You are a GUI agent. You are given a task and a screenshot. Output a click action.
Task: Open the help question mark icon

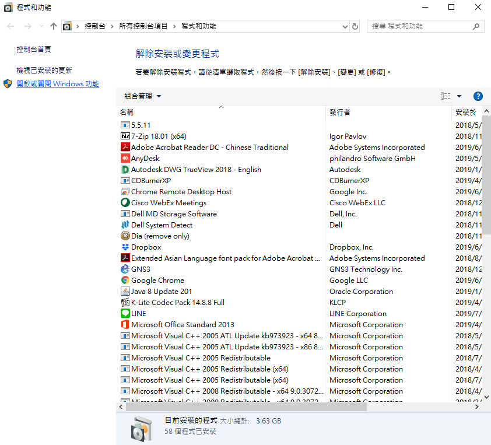pyautogui.click(x=478, y=96)
